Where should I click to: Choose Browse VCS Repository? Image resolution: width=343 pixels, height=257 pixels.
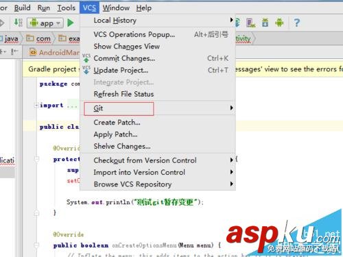pos(158,184)
